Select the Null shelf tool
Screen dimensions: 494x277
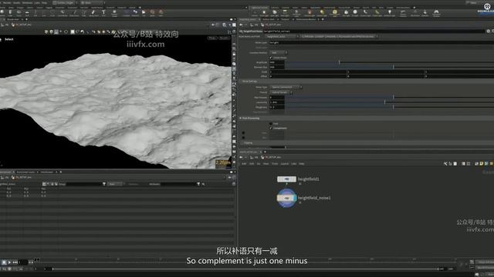[x=36, y=12]
